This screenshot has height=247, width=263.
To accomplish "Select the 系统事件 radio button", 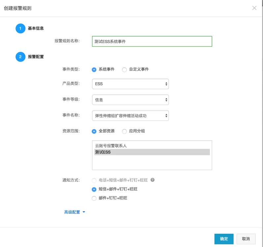I will click(x=94, y=69).
